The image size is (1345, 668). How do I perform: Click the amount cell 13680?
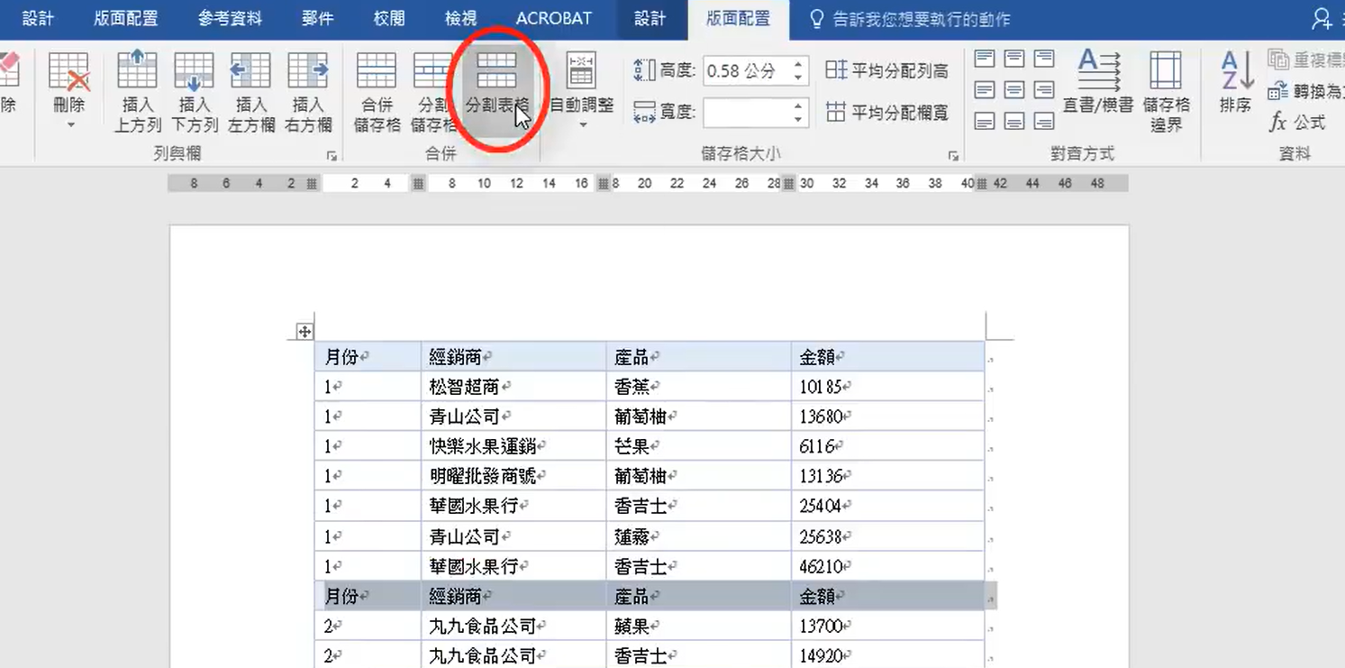(x=887, y=416)
